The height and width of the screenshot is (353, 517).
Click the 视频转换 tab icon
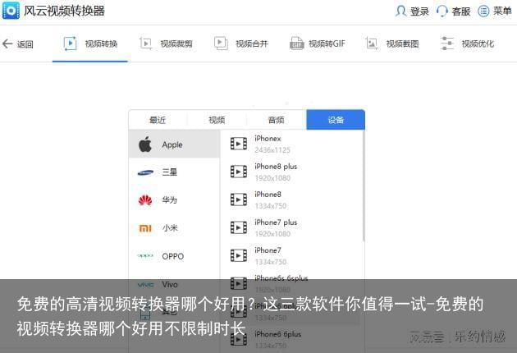click(70, 44)
